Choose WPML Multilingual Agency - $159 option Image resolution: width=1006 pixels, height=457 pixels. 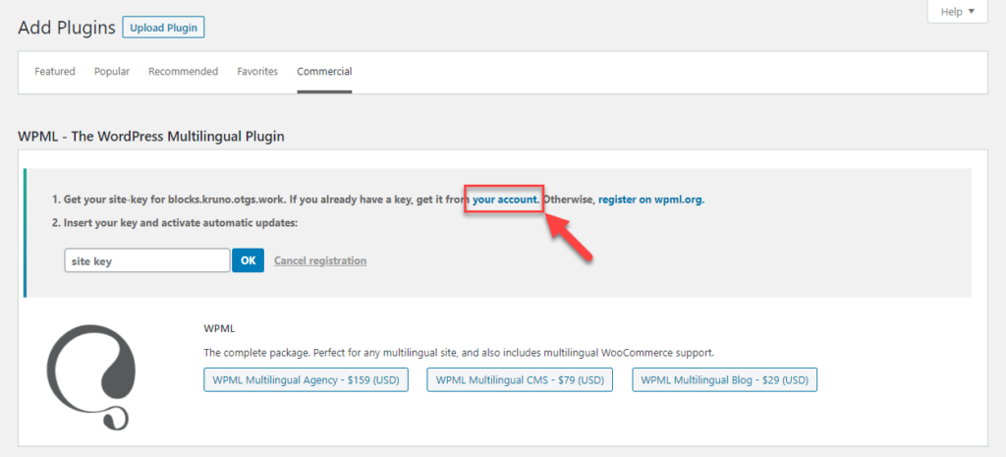tap(307, 380)
